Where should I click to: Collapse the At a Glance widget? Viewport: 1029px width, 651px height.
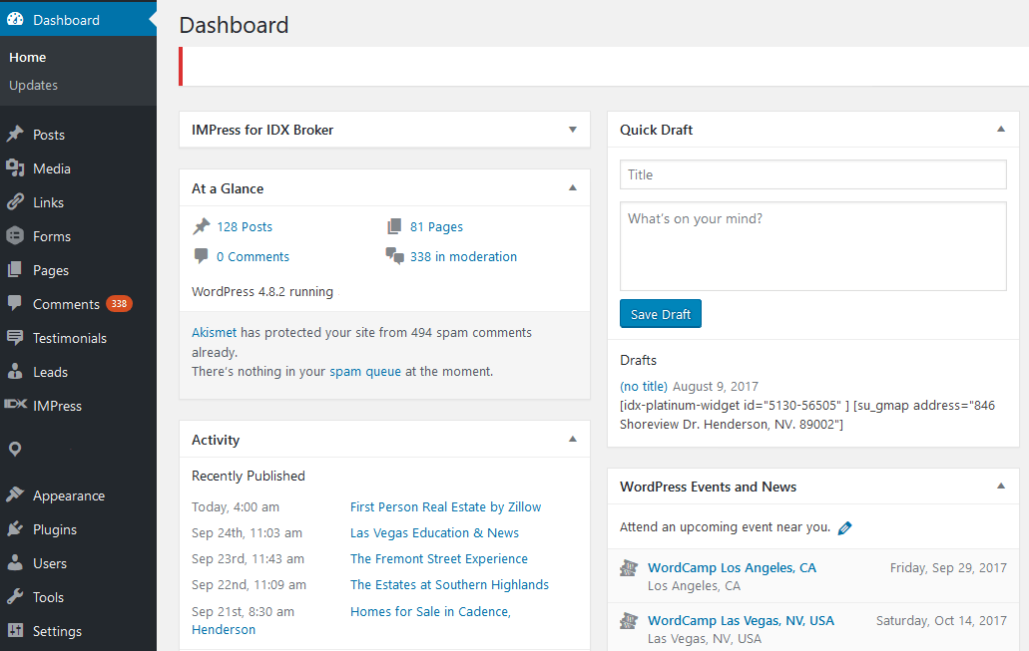pos(572,188)
